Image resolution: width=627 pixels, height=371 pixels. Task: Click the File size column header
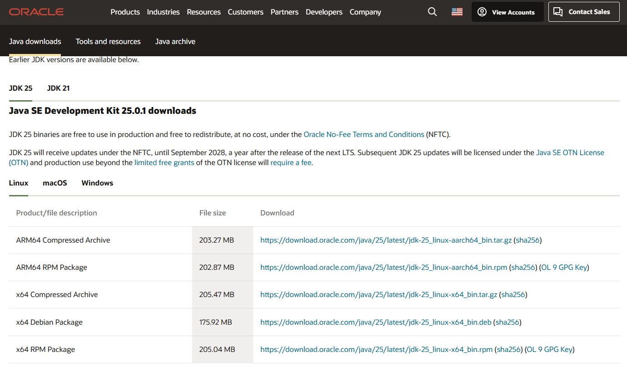click(x=213, y=213)
